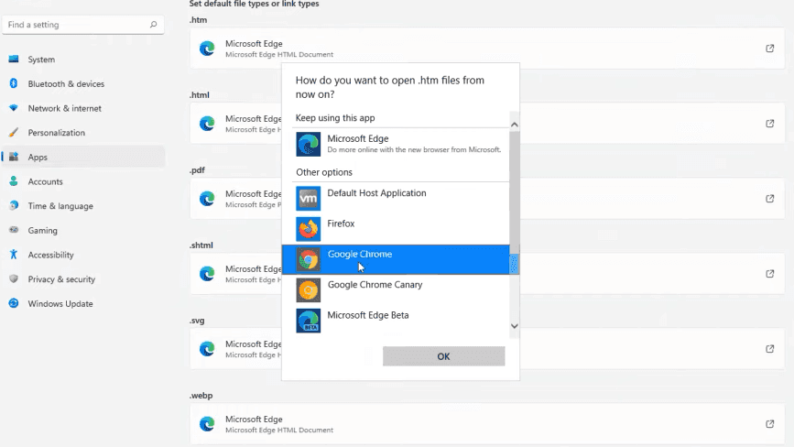
Task: Click the Google Chrome label text
Action: pyautogui.click(x=360, y=254)
